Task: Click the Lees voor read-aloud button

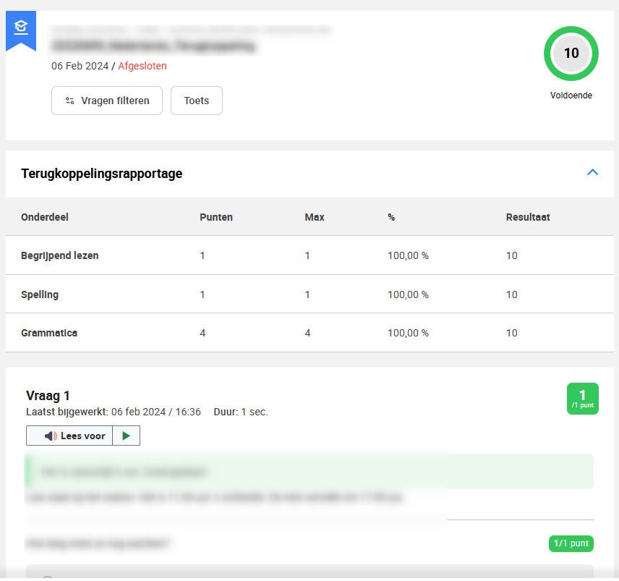Action: pyautogui.click(x=69, y=436)
